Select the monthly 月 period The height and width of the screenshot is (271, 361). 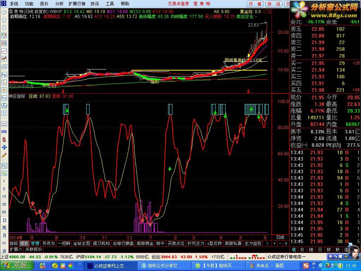coord(4,235)
